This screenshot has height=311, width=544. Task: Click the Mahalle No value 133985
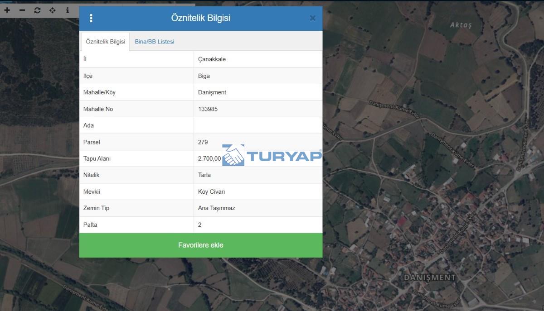tap(208, 109)
